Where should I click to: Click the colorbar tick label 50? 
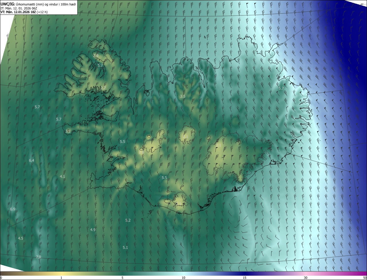[x=365, y=278]
